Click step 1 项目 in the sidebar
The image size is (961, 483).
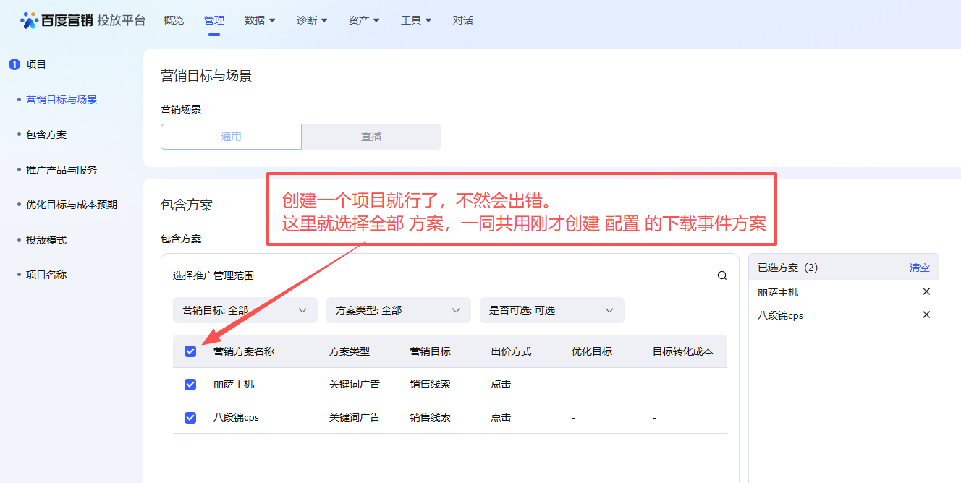tap(27, 64)
